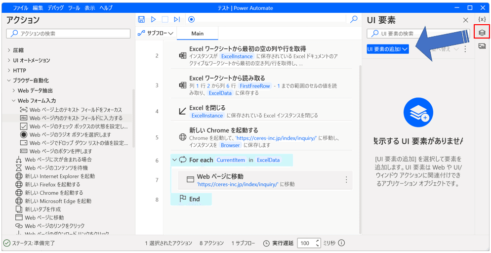Run next action with the step icon
Screen dimensions: 491x253
177,19
